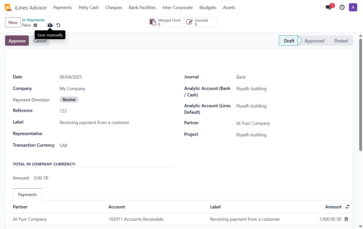Click the empty Representative field

point(117,134)
